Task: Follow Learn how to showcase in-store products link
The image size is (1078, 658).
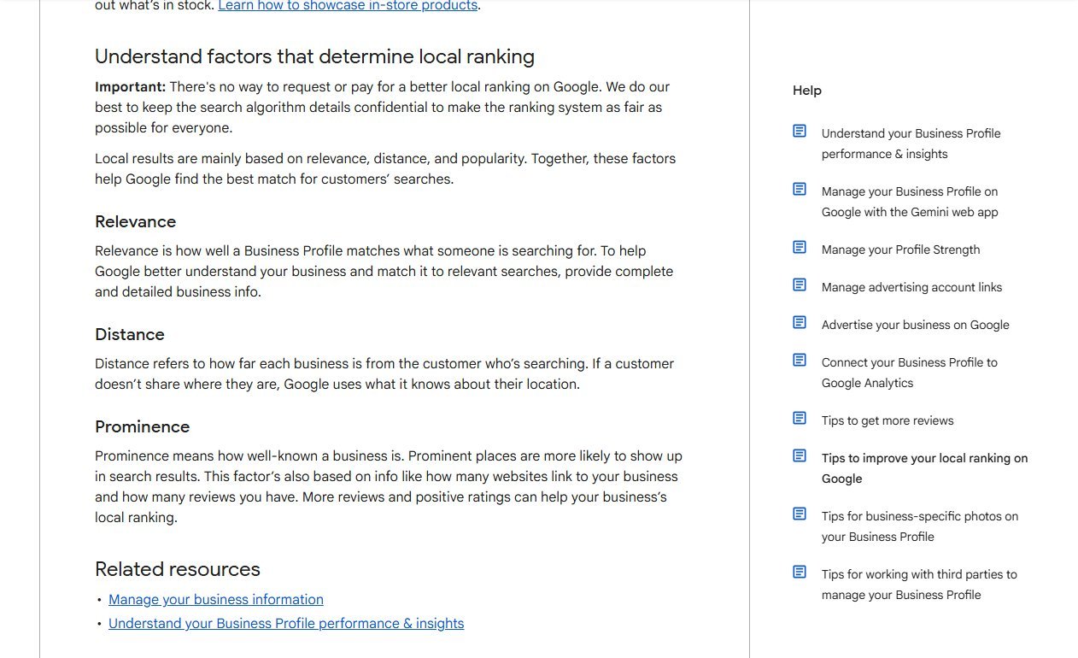Action: (348, 6)
